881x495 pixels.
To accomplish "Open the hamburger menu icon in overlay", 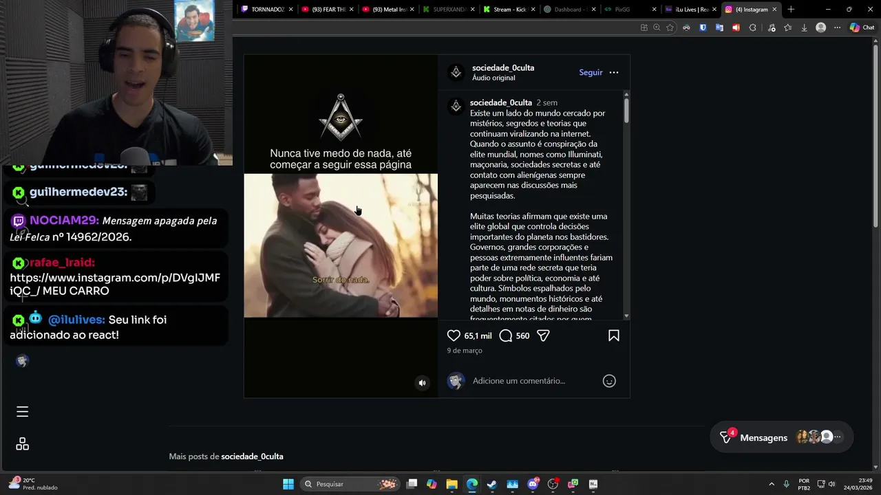I will (x=22, y=412).
